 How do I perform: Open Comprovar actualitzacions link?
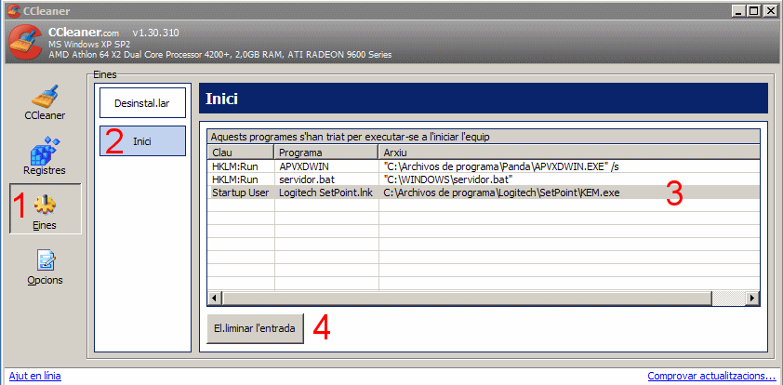click(x=711, y=376)
